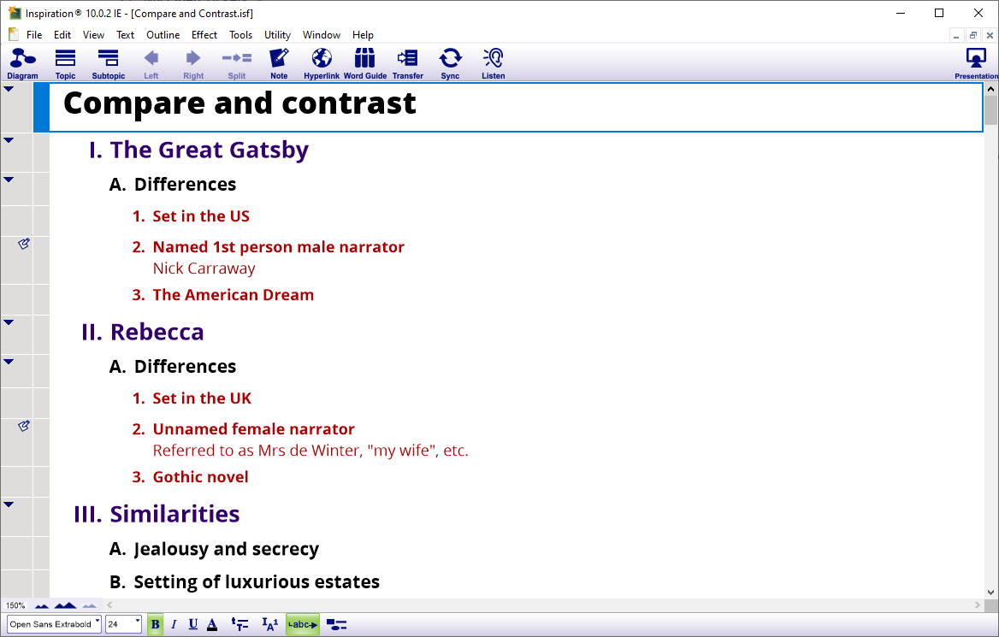Open the Help menu

tap(364, 34)
